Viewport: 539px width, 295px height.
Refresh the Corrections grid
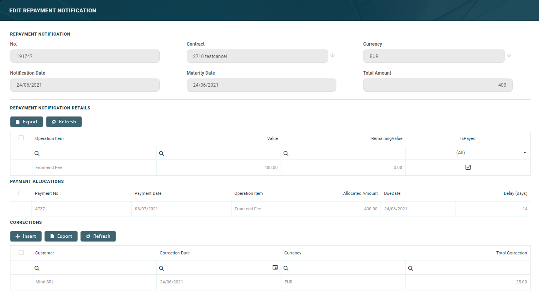tap(98, 236)
